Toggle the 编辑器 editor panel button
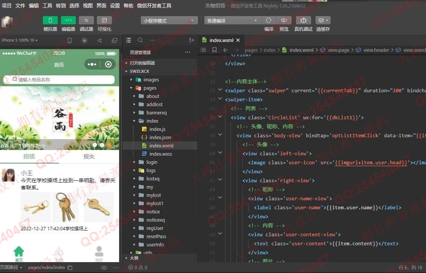 (68, 20)
